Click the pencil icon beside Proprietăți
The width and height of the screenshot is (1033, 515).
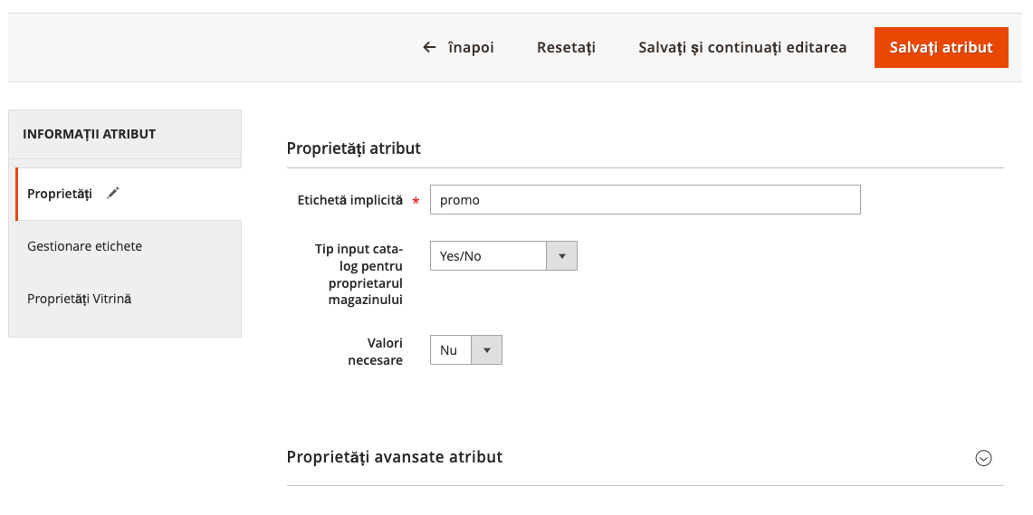click(113, 193)
